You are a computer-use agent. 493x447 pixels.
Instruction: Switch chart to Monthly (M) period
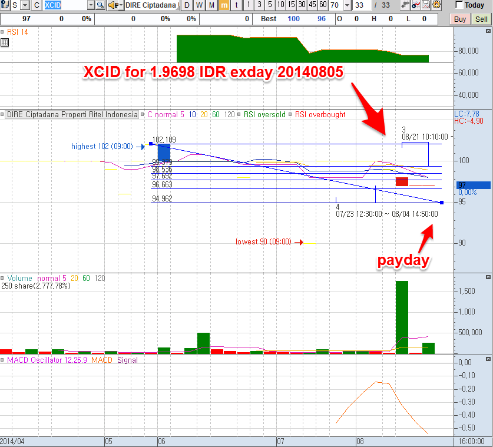[211, 5]
